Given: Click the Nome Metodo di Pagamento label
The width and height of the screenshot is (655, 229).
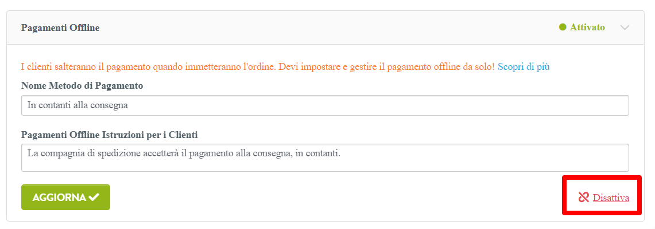Looking at the screenshot, I should pos(82,86).
